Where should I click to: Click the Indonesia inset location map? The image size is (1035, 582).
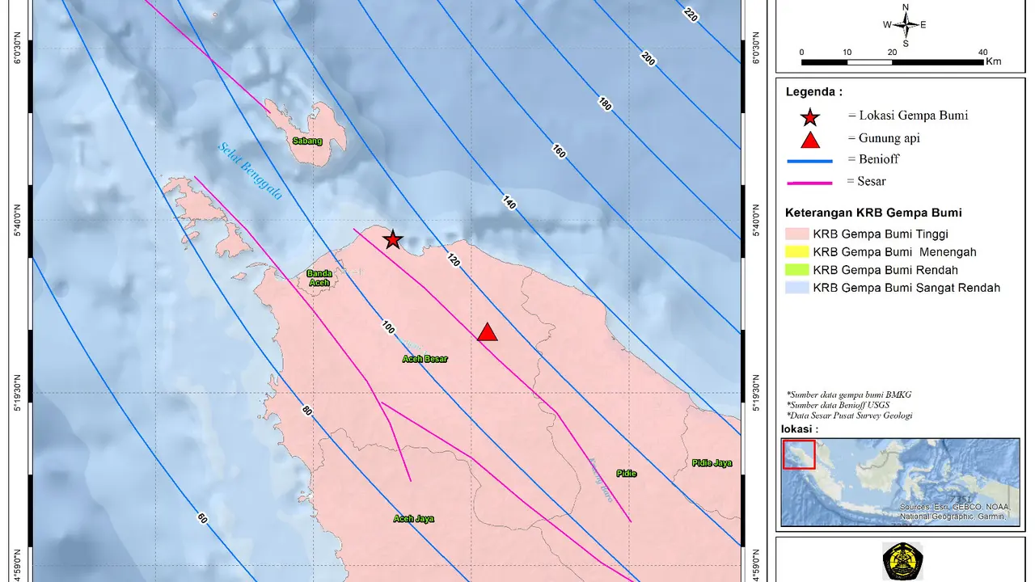(900, 483)
